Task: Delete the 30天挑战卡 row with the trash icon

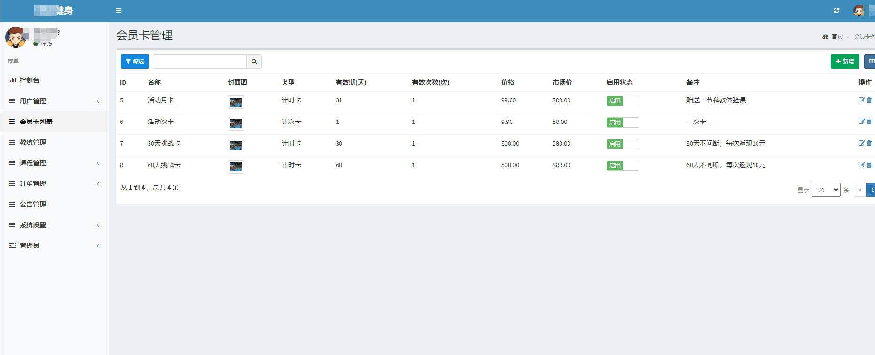Action: pyautogui.click(x=869, y=143)
